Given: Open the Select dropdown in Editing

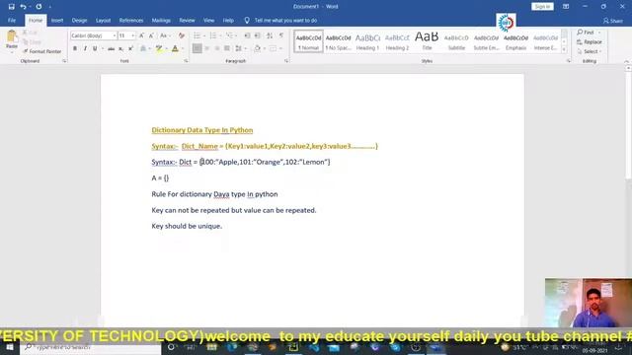Looking at the screenshot, I should click(590, 51).
